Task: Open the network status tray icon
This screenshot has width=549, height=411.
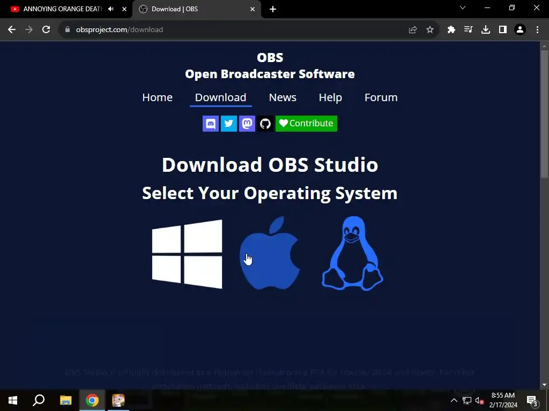Action: (467, 400)
